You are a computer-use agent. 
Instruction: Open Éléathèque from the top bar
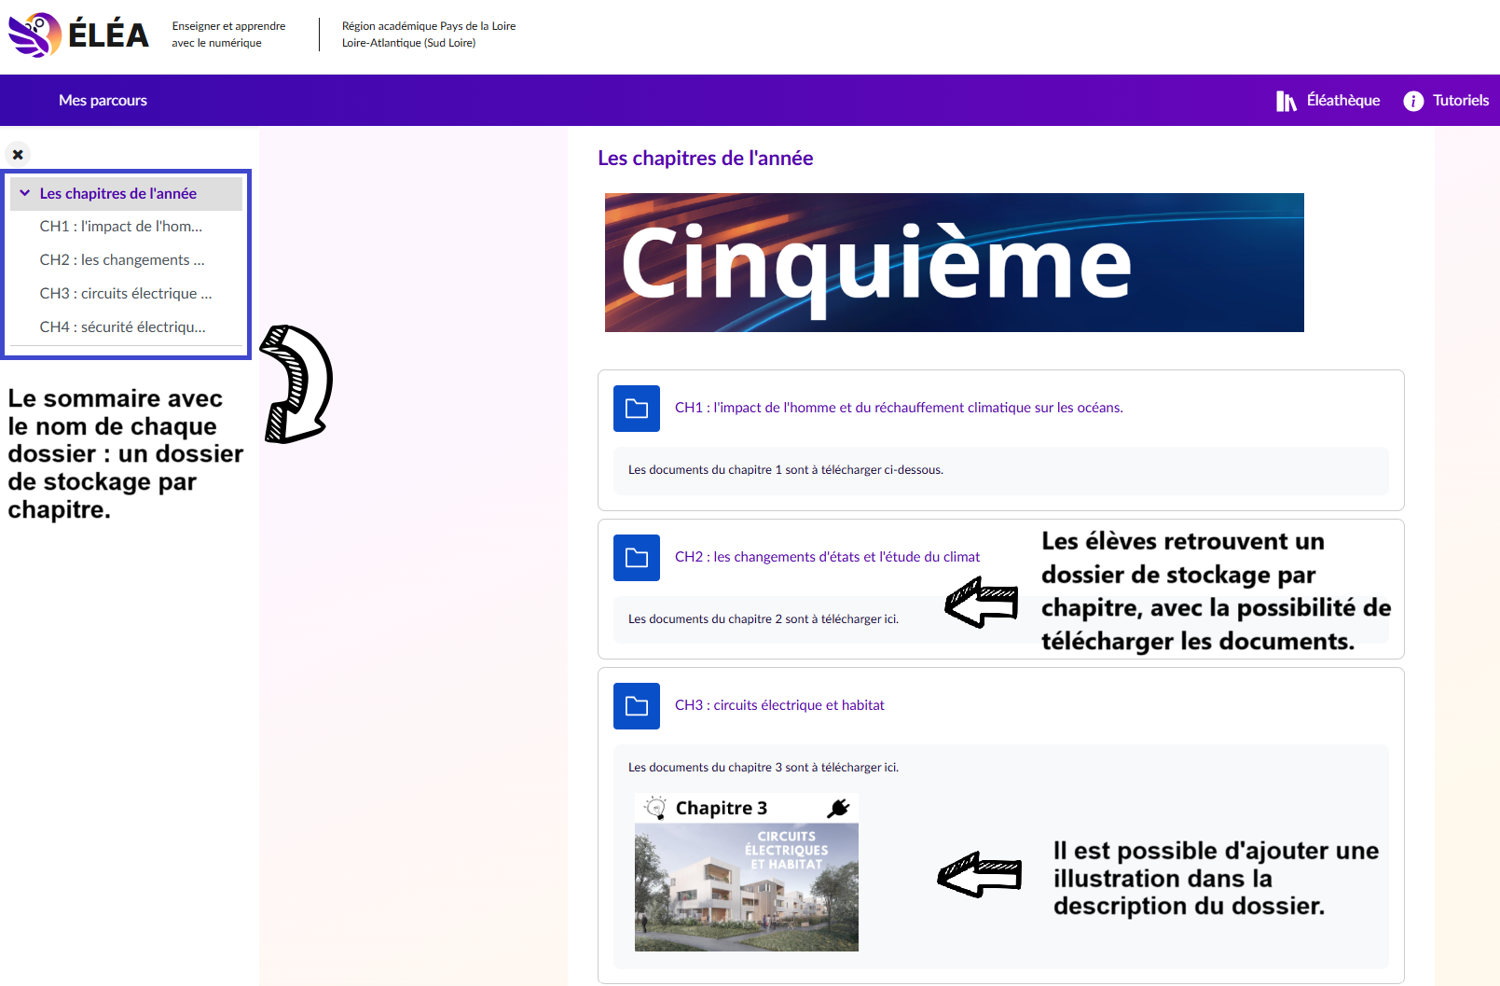[1342, 101]
